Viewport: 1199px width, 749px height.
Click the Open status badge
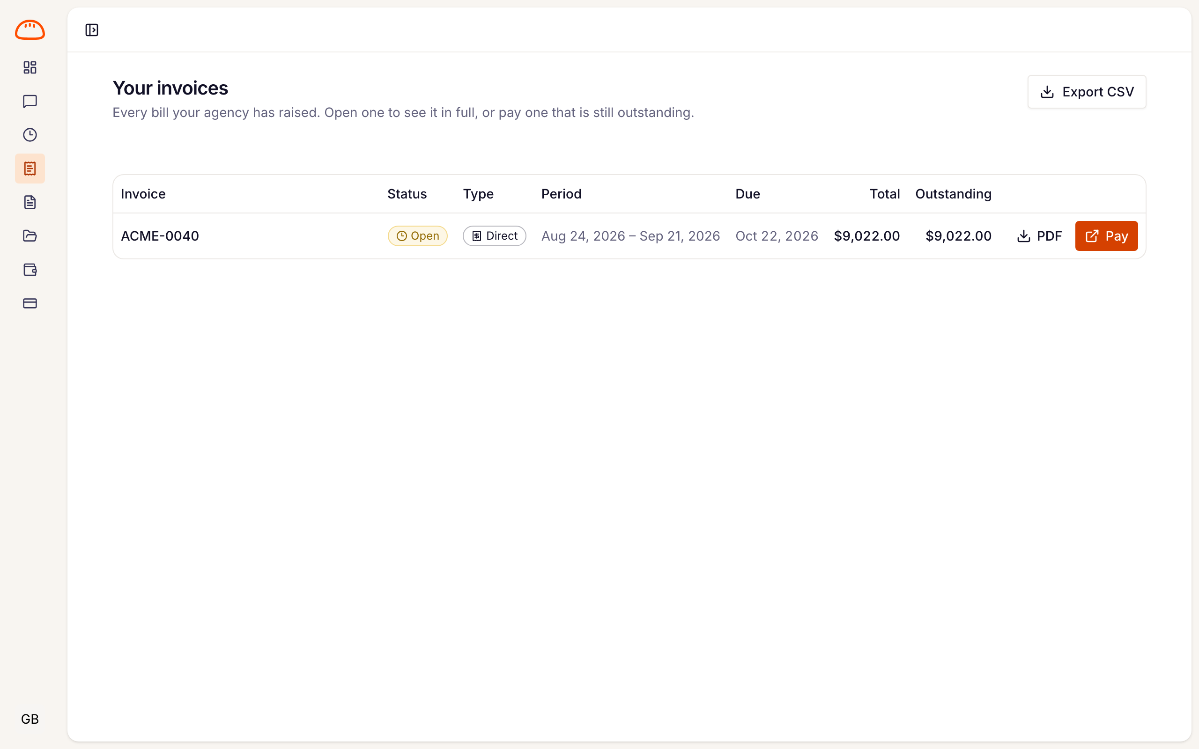click(x=417, y=236)
